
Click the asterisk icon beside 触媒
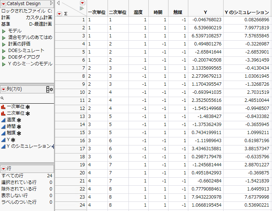(x=19, y=133)
